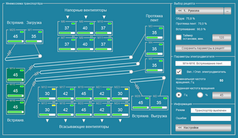Select the M25 loading shaker motor tile
This screenshot has width=238, height=138.
pos(15,36)
